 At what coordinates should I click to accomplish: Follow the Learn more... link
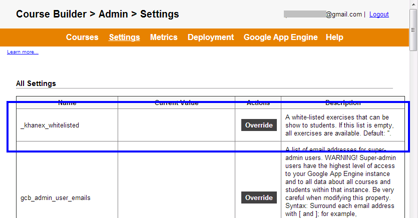[x=23, y=52]
